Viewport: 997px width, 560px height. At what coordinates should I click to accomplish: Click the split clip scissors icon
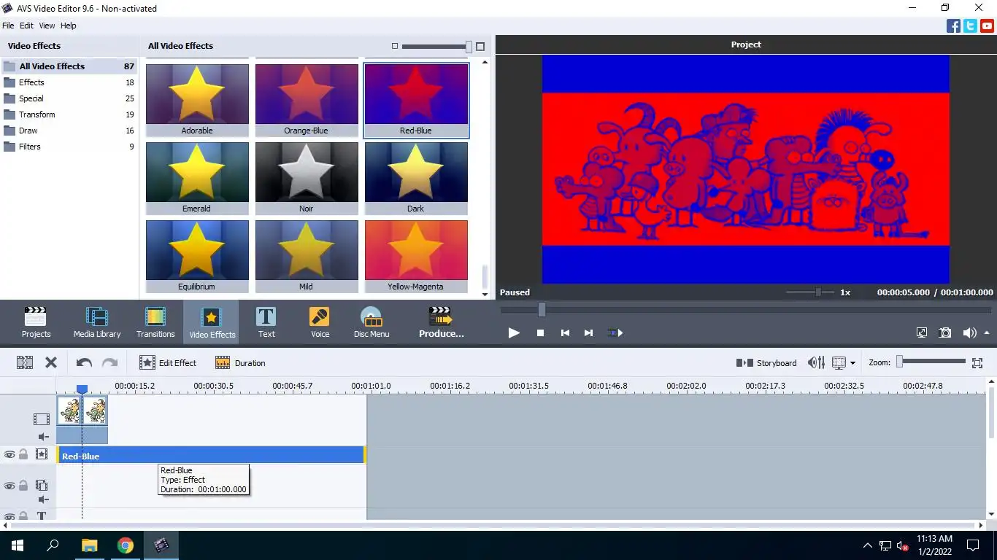coord(25,362)
